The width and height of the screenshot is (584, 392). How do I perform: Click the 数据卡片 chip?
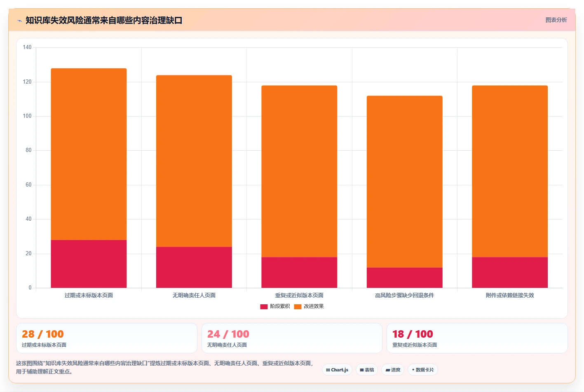tap(423, 370)
